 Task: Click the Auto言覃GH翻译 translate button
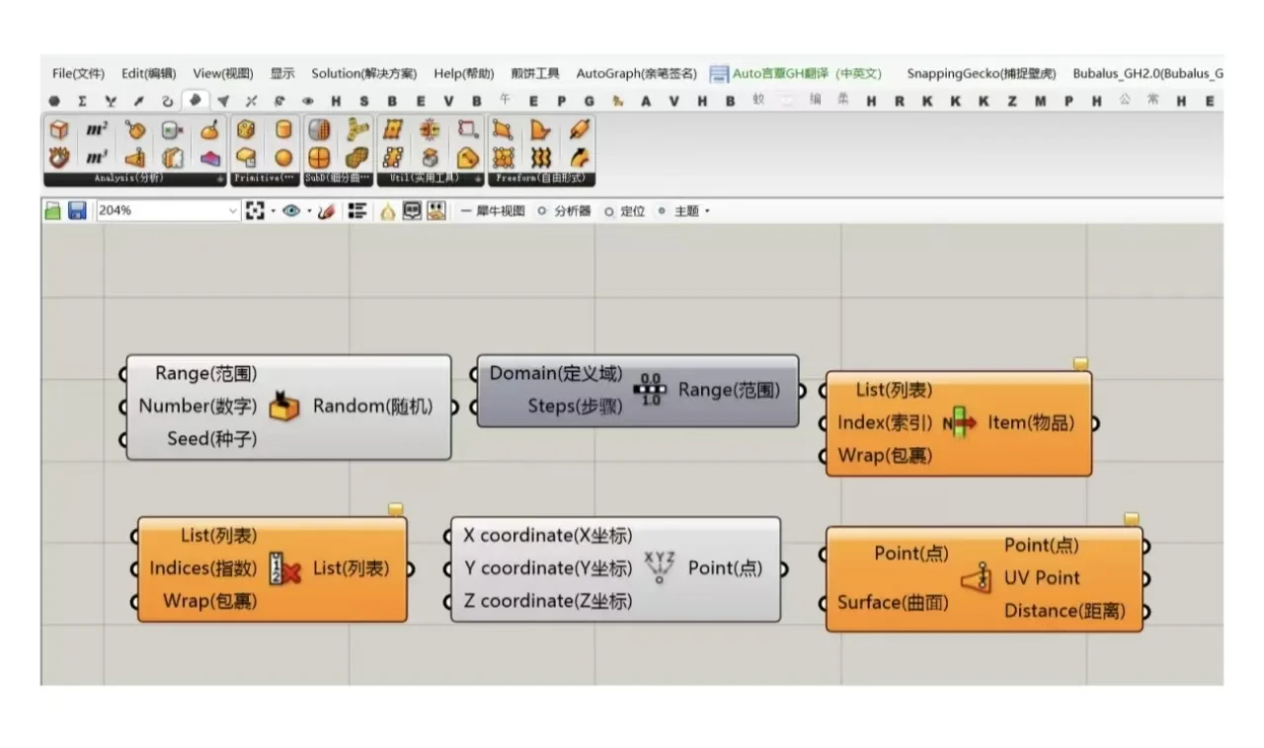tap(795, 74)
